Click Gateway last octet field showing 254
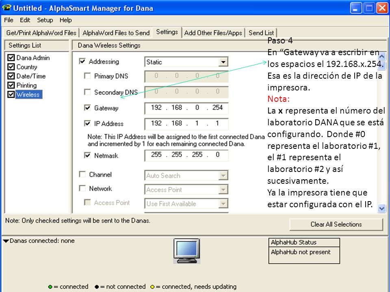This screenshot has width=390, height=292. click(217, 107)
